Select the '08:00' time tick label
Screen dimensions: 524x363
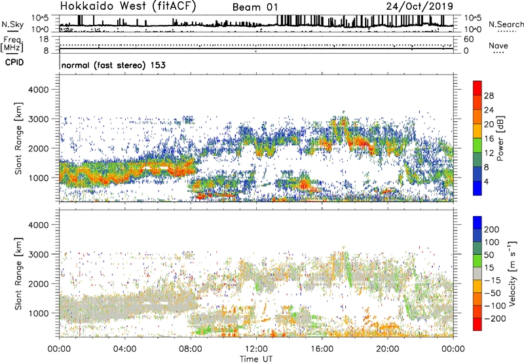tap(191, 349)
